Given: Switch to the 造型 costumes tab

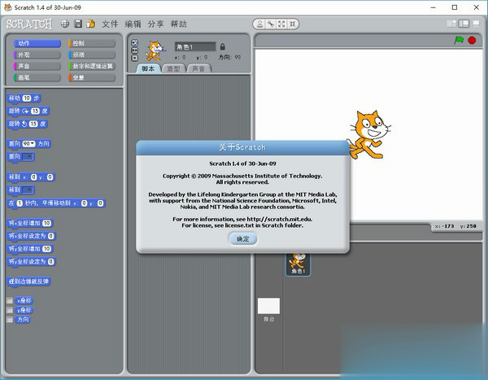Looking at the screenshot, I should [x=172, y=68].
